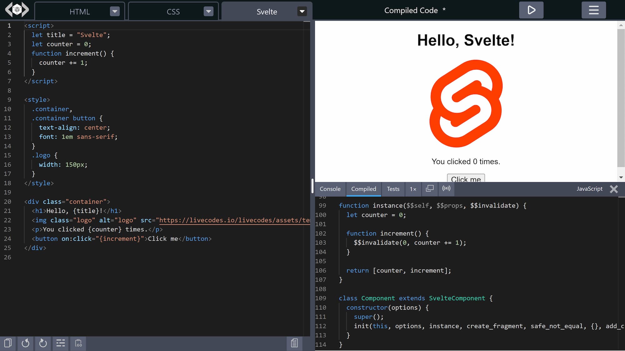Open the Svelte language selector dropdown
Viewport: 625px width, 351px height.
(x=302, y=11)
